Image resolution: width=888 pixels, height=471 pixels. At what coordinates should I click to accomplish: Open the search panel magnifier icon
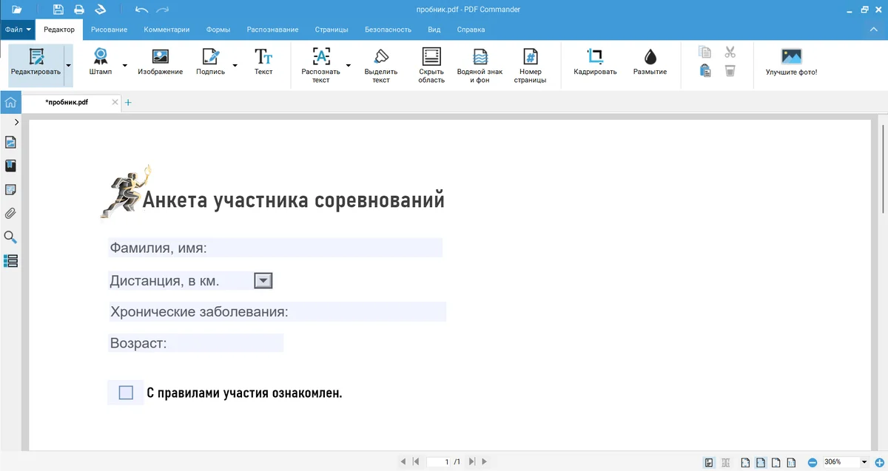tap(10, 237)
